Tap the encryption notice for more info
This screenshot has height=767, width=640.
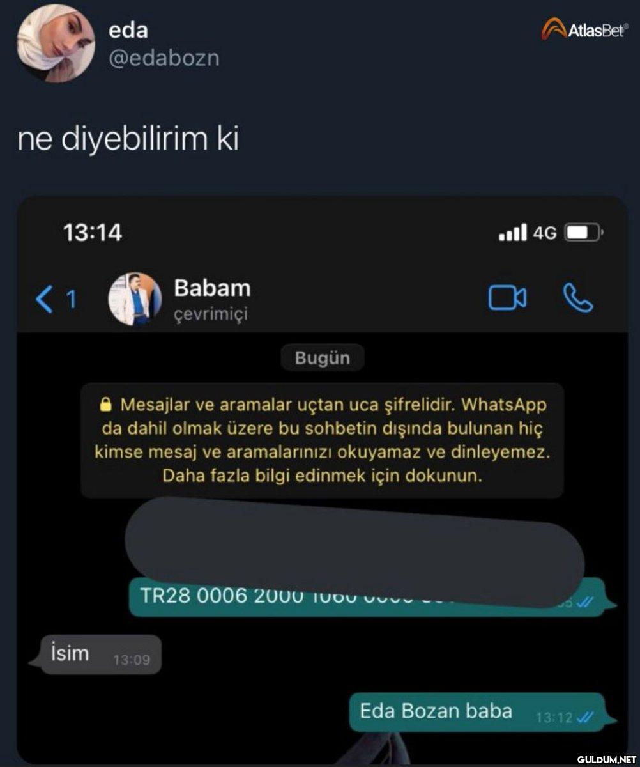(322, 440)
